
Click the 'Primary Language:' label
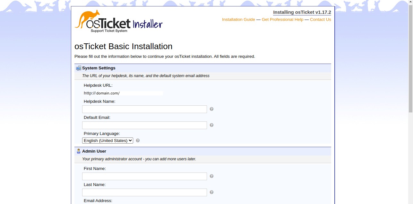coord(102,134)
